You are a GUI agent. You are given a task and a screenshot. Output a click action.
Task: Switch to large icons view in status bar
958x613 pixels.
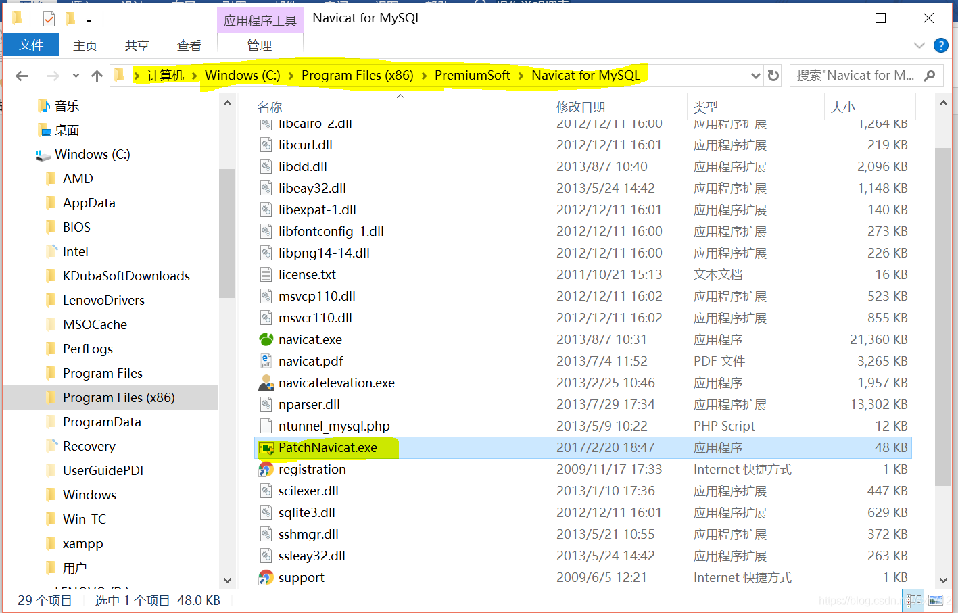click(x=936, y=599)
